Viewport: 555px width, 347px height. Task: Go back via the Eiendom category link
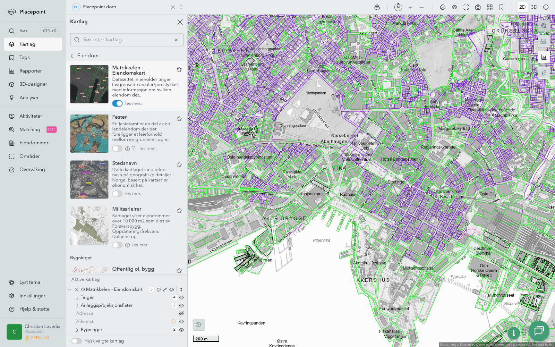[x=85, y=56]
